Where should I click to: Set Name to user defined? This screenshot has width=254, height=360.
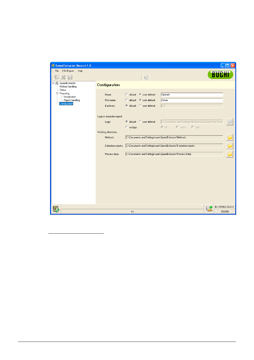[140, 95]
